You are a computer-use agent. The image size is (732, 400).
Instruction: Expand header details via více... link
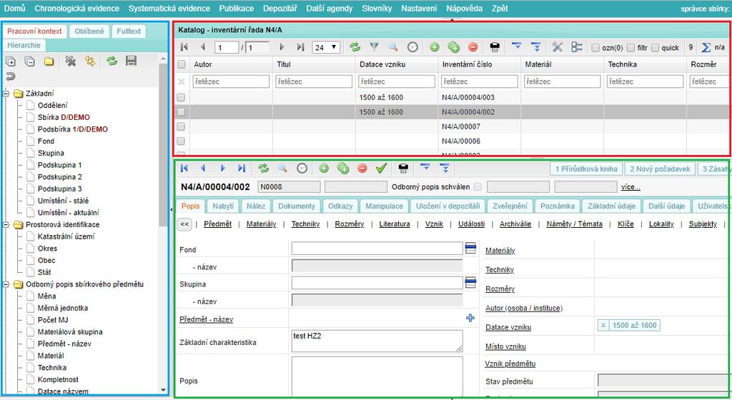point(630,187)
